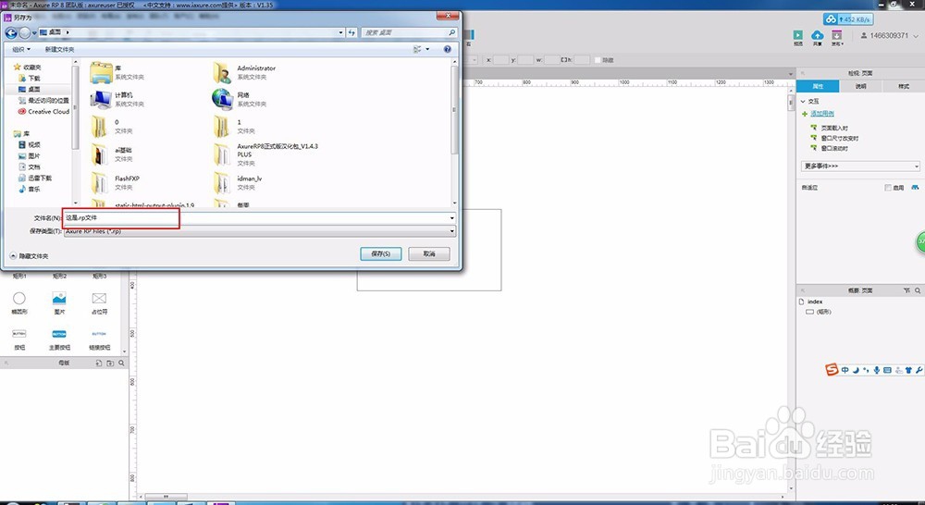Select the 网络 (Network) globe icon

[222, 99]
